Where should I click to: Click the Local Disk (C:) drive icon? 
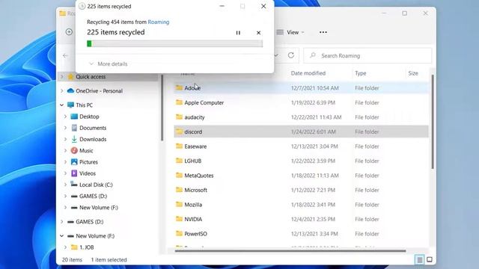[74, 185]
